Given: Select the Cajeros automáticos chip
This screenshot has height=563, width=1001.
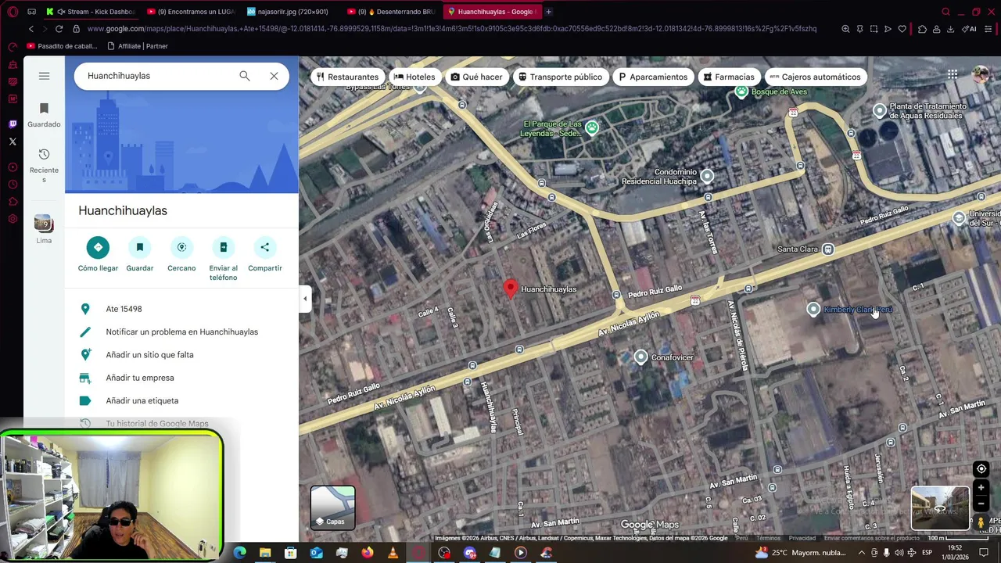Looking at the screenshot, I should (x=815, y=77).
